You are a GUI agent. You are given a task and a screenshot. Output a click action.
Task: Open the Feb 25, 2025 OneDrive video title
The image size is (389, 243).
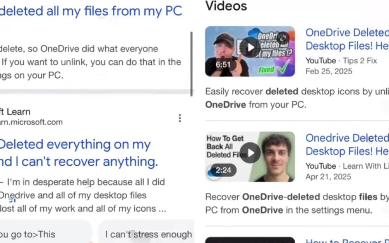point(347,39)
